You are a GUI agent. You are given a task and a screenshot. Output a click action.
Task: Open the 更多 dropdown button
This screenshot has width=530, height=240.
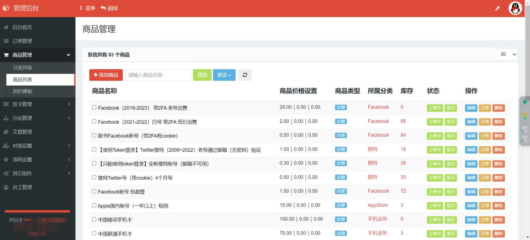224,75
